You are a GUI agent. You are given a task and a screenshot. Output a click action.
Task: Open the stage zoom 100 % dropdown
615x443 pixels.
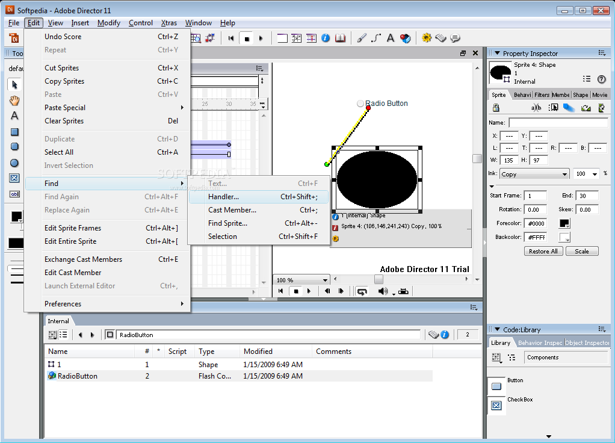click(301, 280)
